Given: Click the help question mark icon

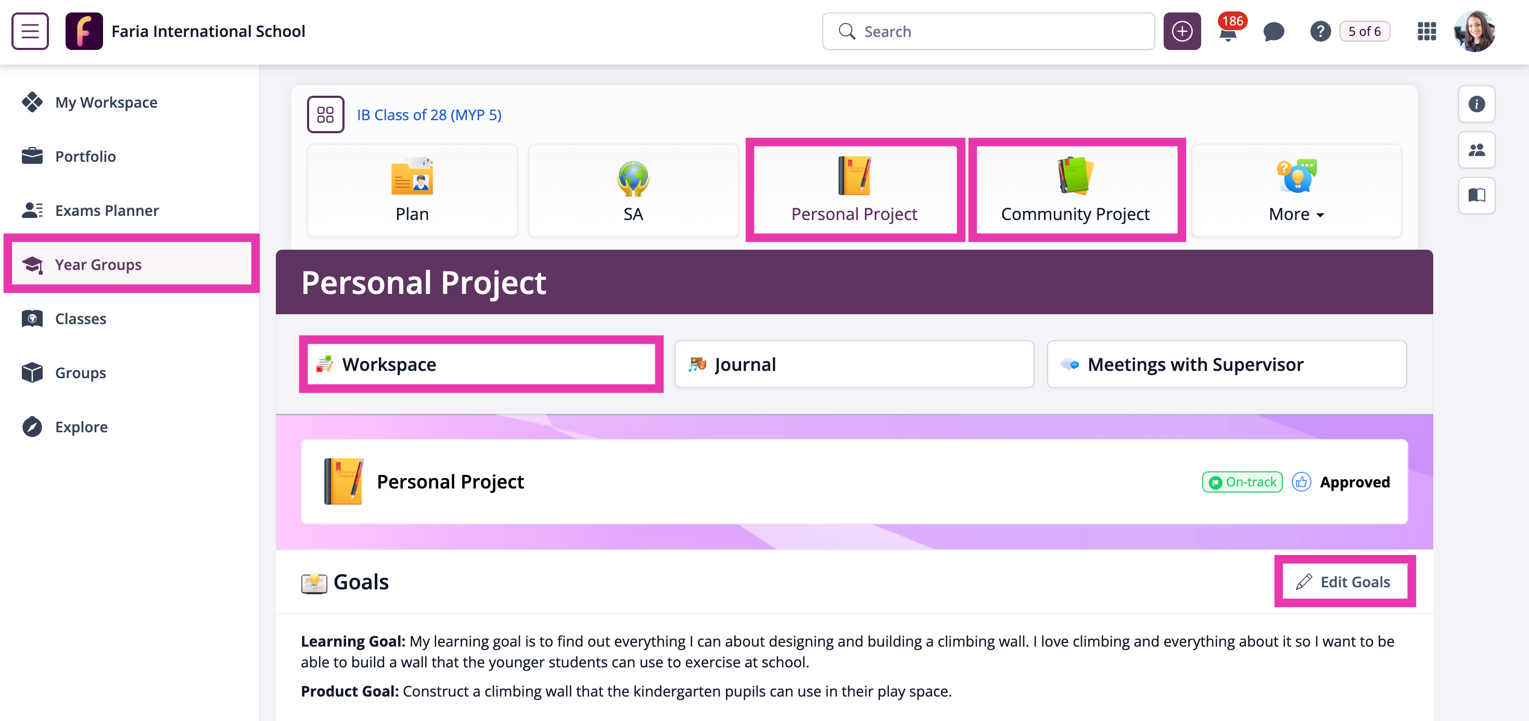Looking at the screenshot, I should (1320, 31).
